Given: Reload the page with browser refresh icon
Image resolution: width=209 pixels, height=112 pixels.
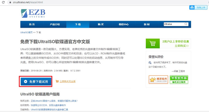Looking at the screenshot, I should pyautogui.click(x=3, y=2).
